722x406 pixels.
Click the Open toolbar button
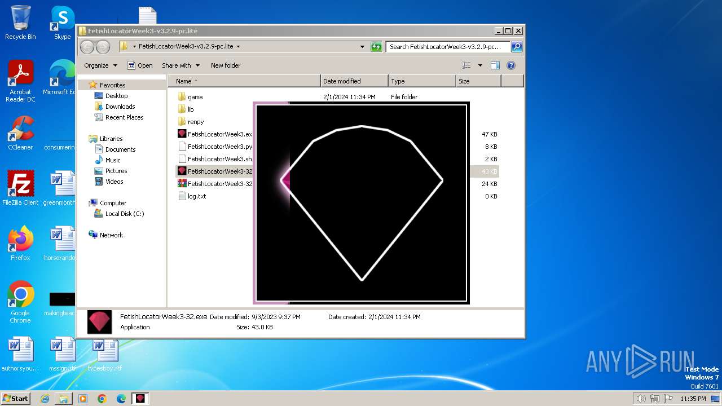point(140,65)
